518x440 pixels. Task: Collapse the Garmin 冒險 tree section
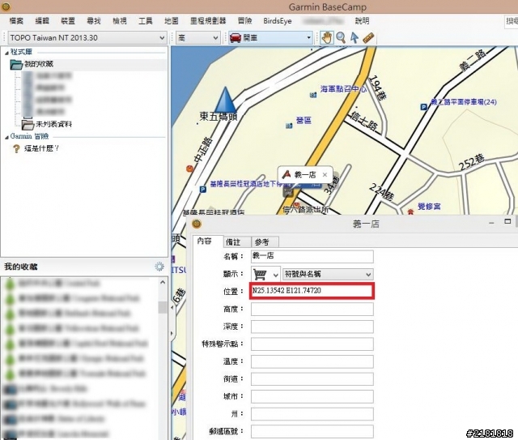(x=6, y=137)
